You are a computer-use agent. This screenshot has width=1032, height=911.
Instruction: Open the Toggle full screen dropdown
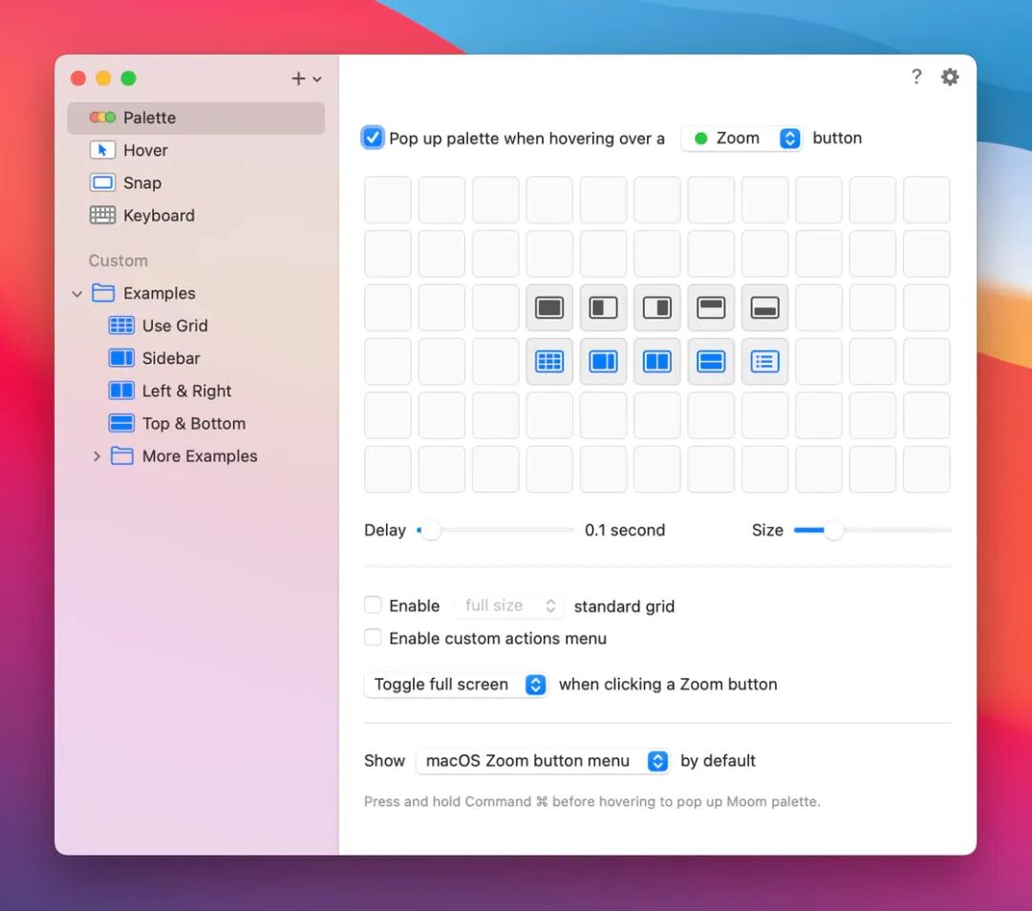click(x=456, y=684)
